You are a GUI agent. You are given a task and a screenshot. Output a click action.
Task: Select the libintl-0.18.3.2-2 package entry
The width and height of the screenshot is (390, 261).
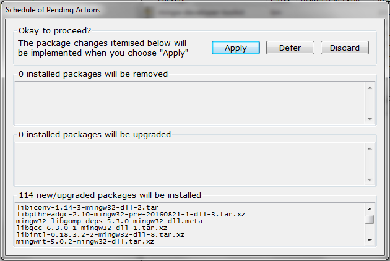(x=100, y=234)
